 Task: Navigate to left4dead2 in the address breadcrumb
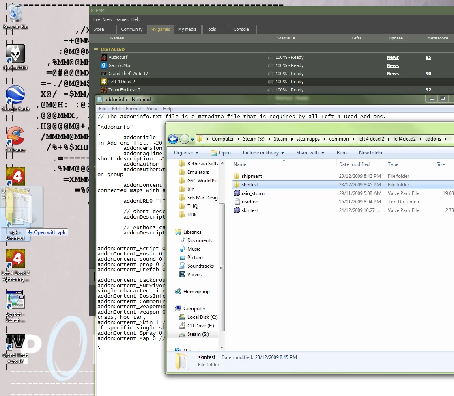tap(404, 139)
